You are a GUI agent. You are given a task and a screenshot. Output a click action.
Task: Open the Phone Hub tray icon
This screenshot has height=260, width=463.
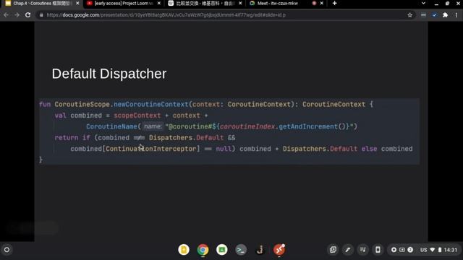pyautogui.click(x=378, y=250)
